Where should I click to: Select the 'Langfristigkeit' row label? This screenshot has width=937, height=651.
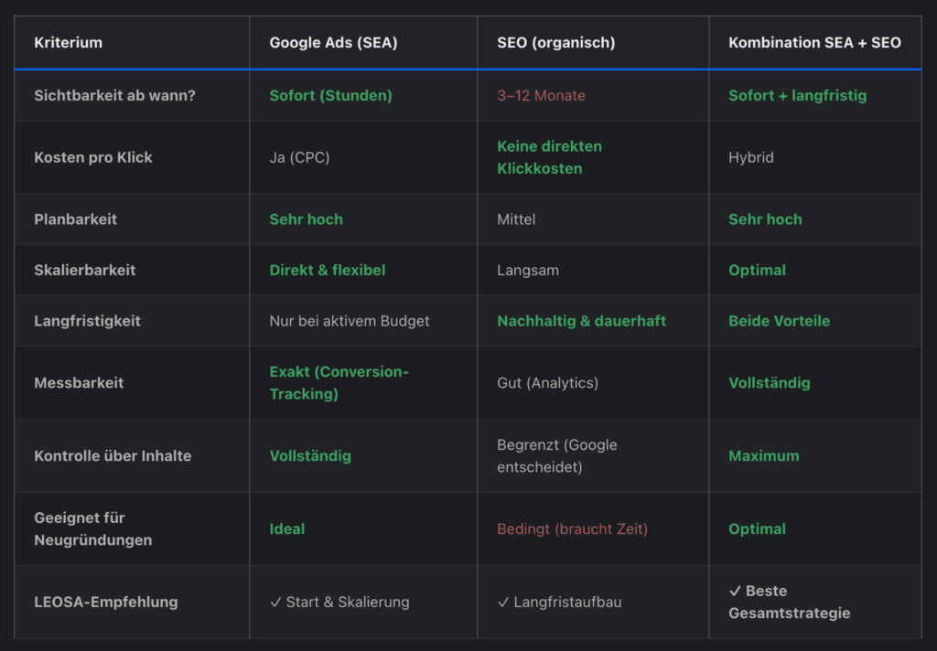click(87, 321)
